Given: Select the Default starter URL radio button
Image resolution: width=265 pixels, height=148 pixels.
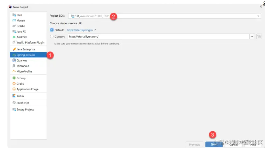Looking at the screenshot, I should point(52,30).
